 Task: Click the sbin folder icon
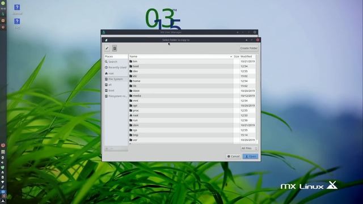pyautogui.click(x=131, y=125)
